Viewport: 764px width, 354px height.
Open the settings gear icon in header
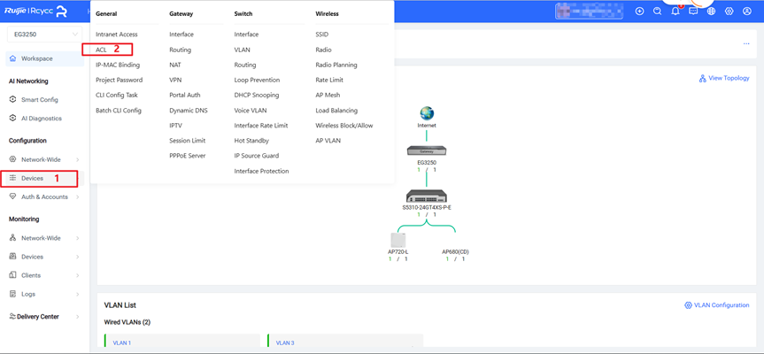click(x=729, y=12)
